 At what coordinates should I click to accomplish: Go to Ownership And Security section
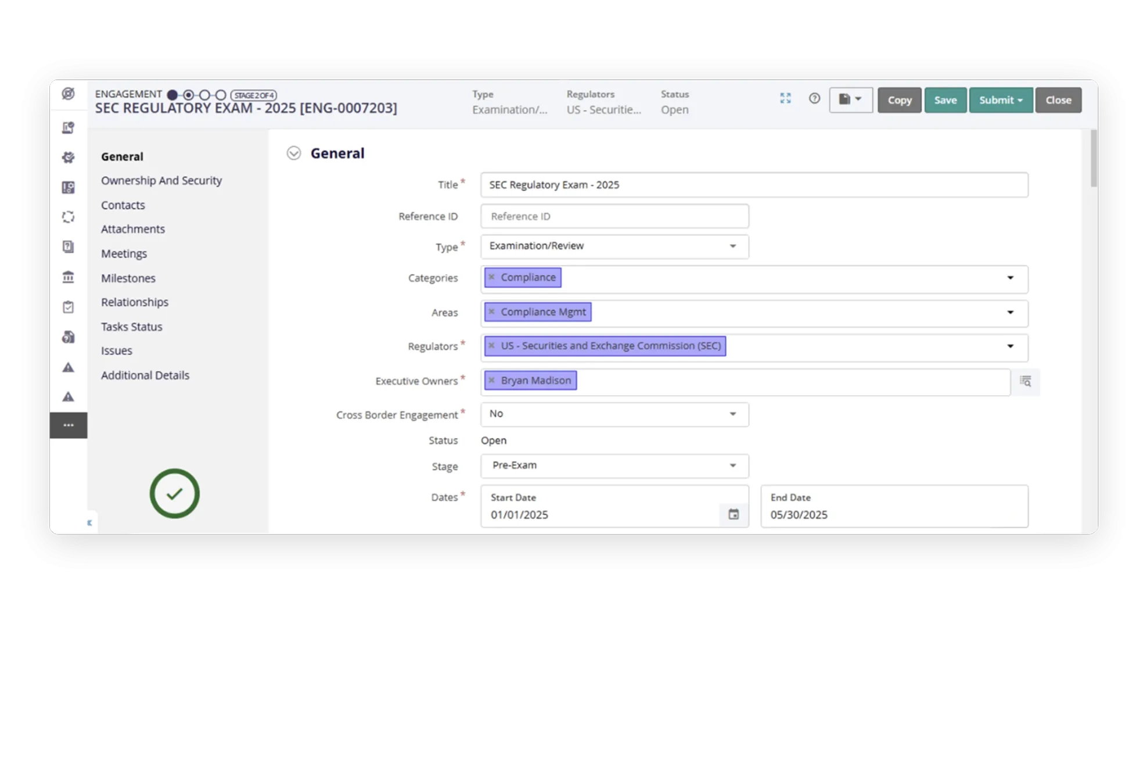coord(161,181)
